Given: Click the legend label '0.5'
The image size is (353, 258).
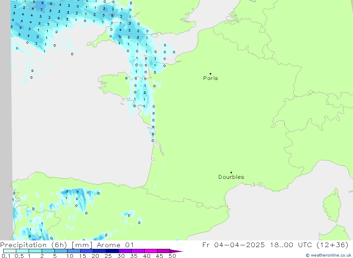Looking at the screenshot, I should [x=19, y=256].
